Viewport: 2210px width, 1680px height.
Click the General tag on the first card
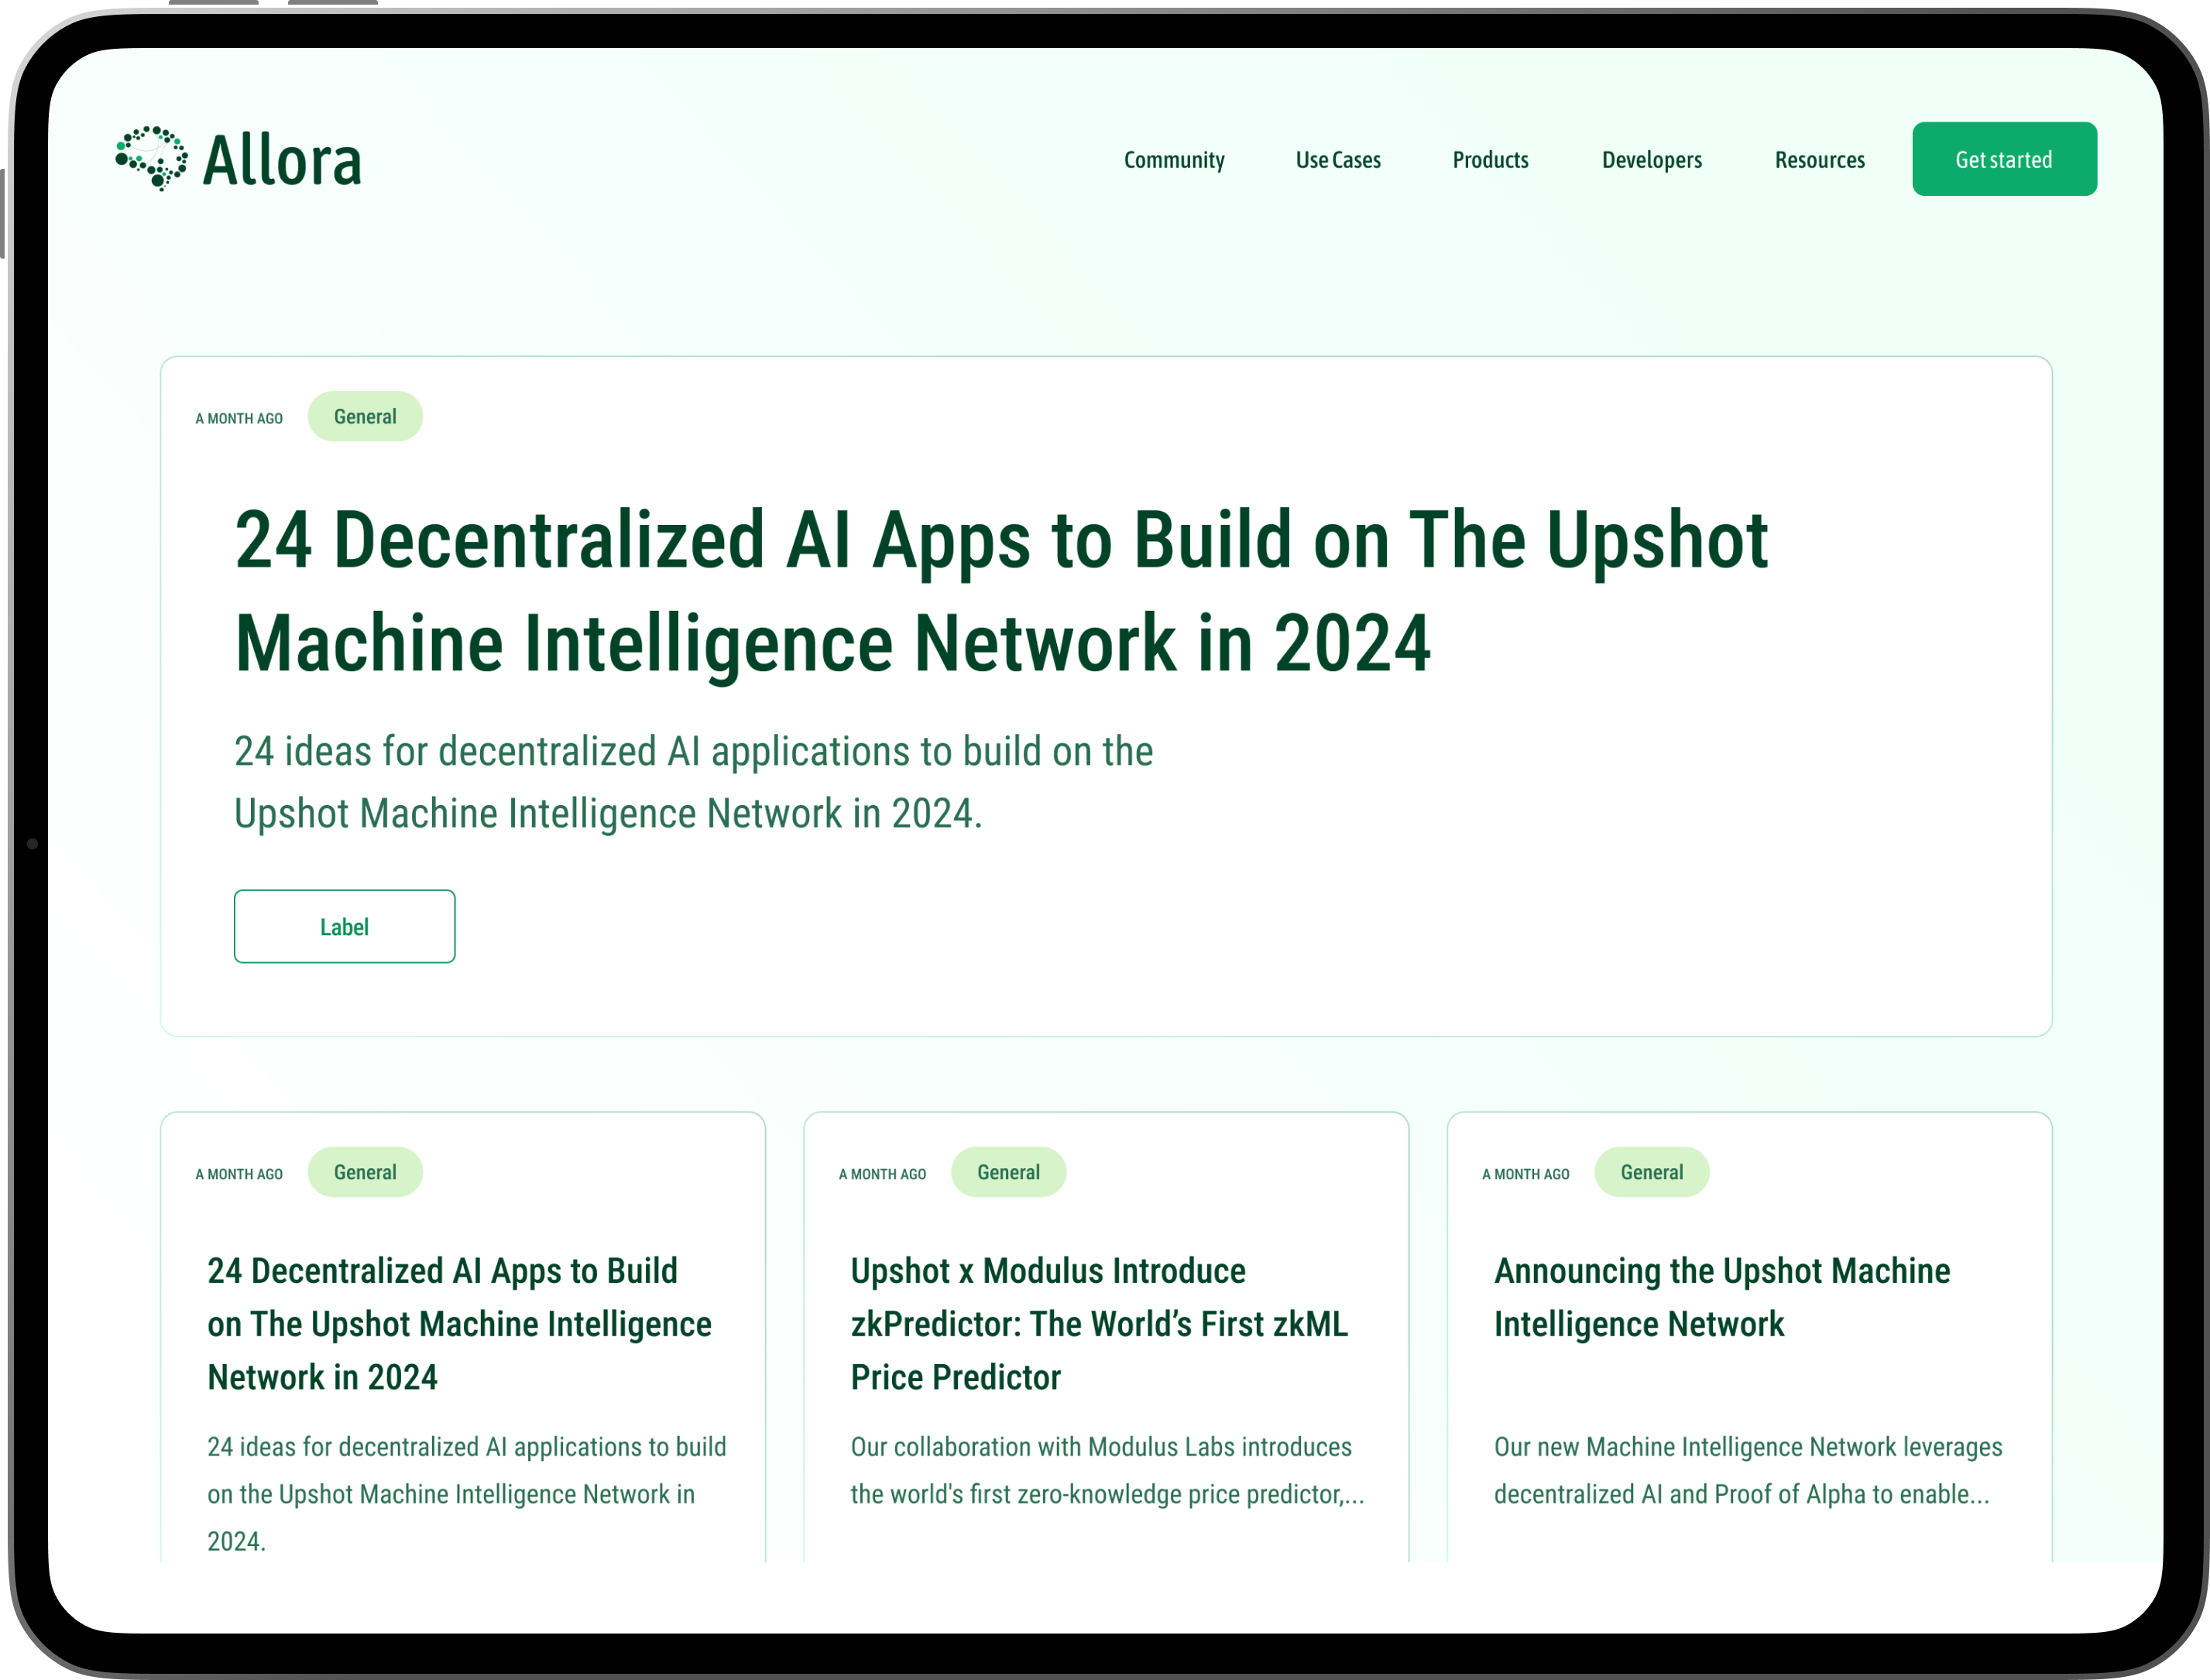[365, 1172]
